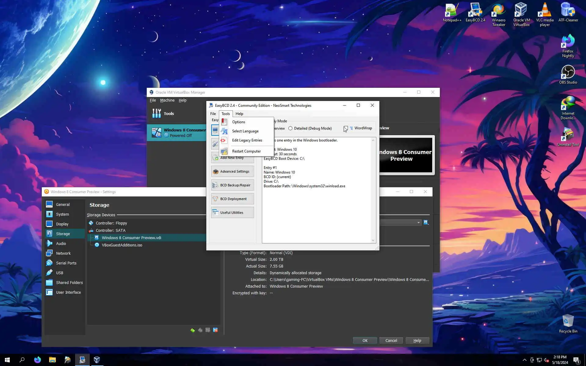Choose Edit Legacy Entries from Tools menu

tap(247, 140)
